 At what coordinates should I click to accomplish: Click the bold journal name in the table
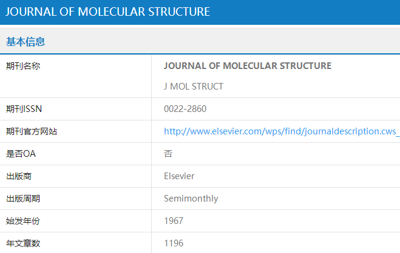[x=248, y=66]
